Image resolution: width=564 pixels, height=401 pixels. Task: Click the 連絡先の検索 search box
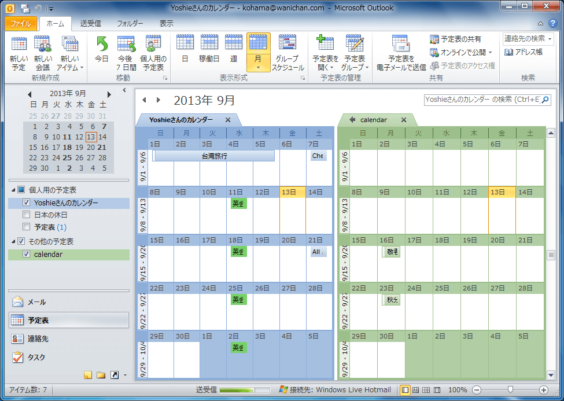[x=528, y=39]
